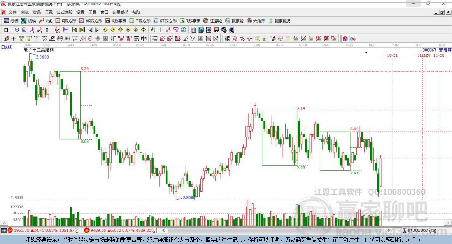Open the 交易委托 menu

click(x=120, y=12)
